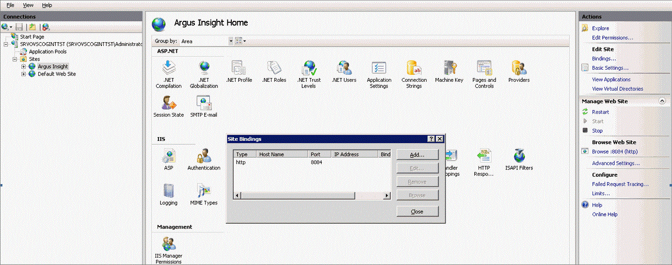Open the HTTP Response Headers feature

(483, 162)
